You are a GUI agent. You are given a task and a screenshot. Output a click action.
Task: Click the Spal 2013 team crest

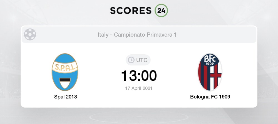tap(65, 72)
